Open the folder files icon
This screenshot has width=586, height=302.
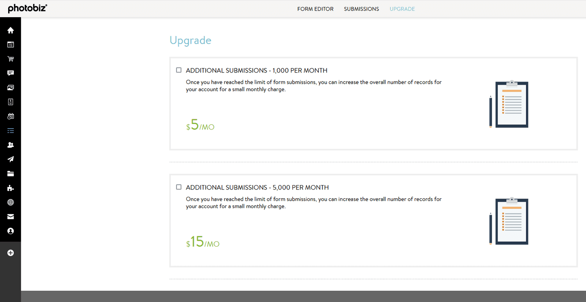pos(11,173)
